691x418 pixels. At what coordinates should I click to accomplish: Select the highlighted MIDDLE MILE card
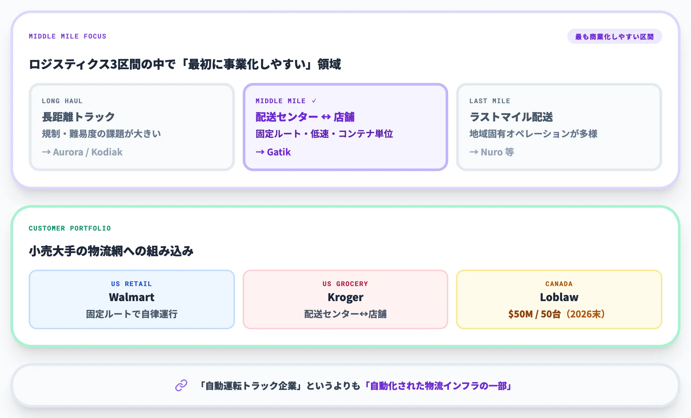345,127
